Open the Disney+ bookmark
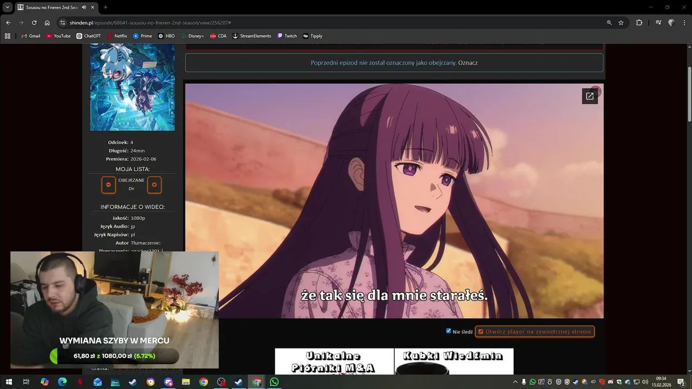The width and height of the screenshot is (692, 389). pos(192,36)
